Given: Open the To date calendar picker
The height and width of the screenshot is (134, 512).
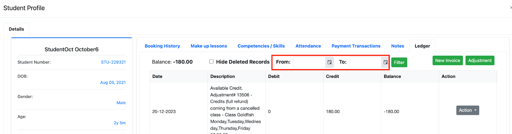Looking at the screenshot, I should (x=385, y=62).
